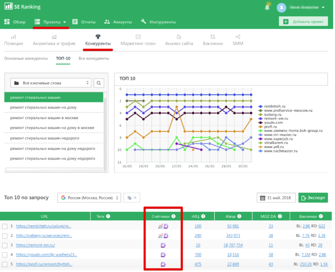
Task: Click the keyword search magnifier icon
Action: [x=99, y=83]
